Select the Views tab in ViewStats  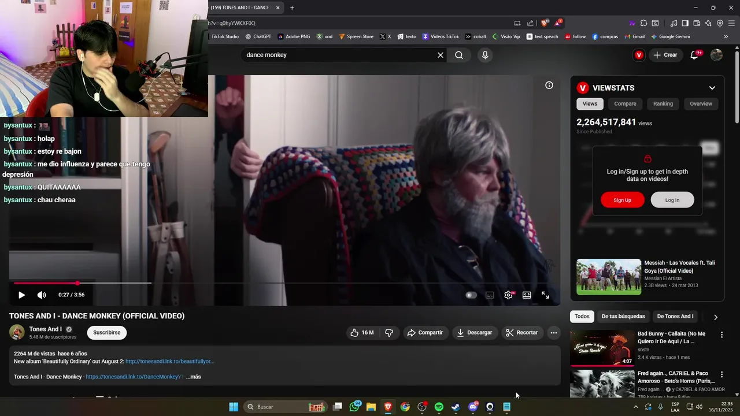pos(590,104)
